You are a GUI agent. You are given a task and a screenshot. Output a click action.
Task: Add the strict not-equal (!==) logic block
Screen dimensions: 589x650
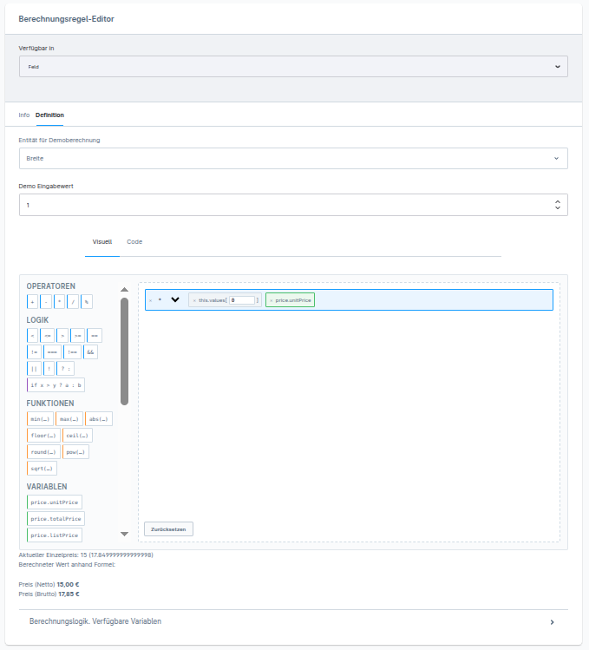click(72, 352)
